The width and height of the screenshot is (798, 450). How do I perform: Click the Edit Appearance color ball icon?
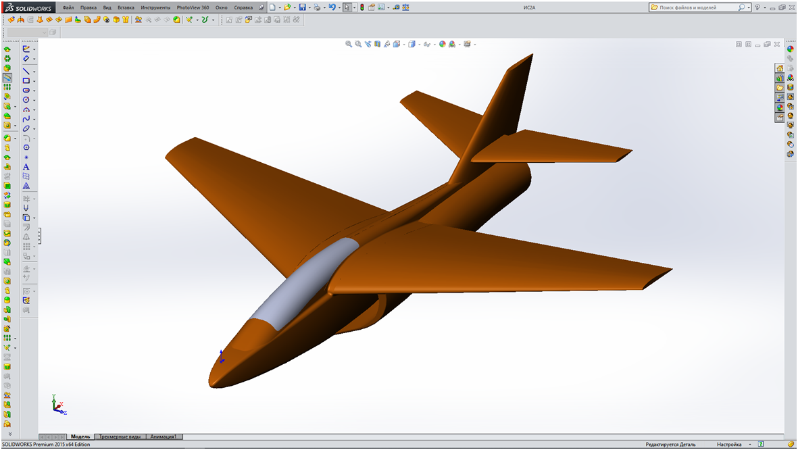point(443,45)
